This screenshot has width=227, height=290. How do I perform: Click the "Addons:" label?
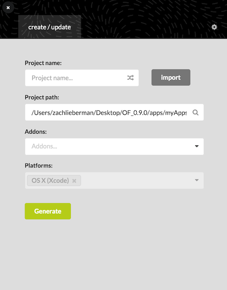36,132
